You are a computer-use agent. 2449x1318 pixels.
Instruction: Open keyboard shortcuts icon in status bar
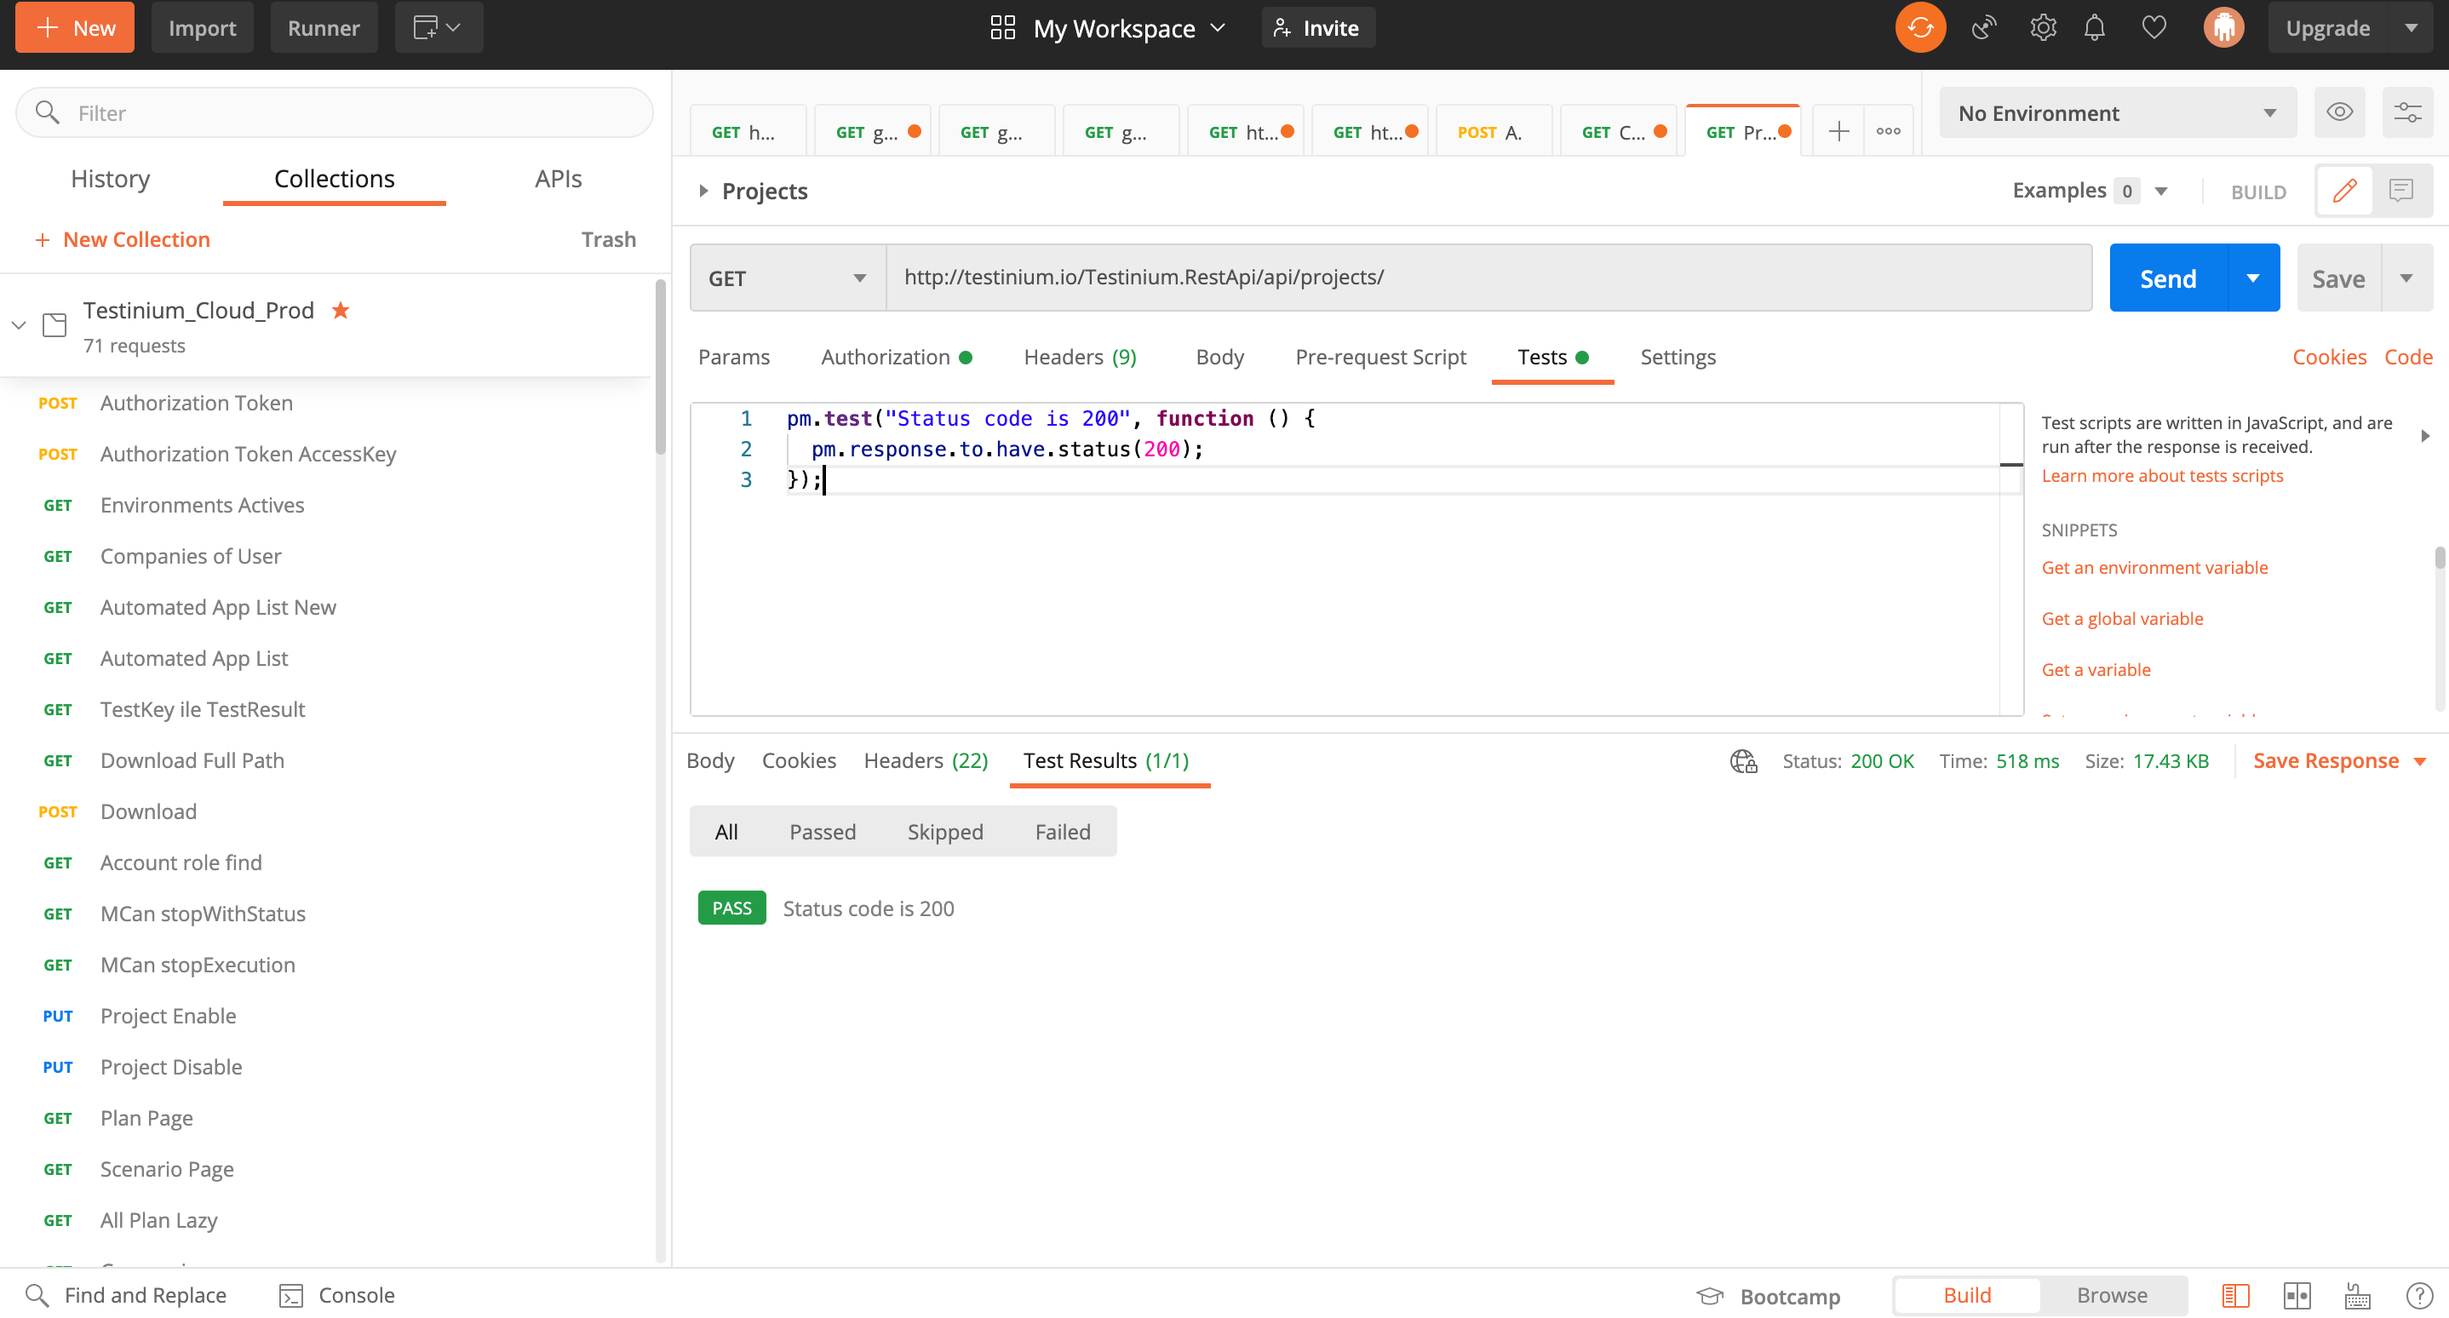2357,1295
